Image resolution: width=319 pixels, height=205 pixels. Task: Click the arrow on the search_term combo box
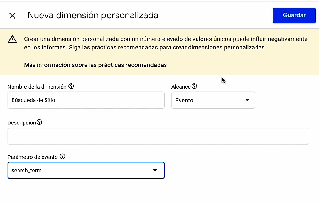[x=155, y=170]
